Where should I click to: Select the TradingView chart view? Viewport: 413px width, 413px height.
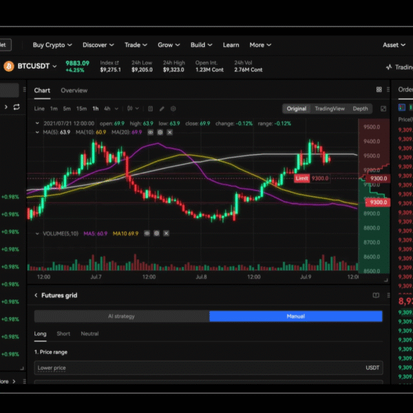(329, 109)
